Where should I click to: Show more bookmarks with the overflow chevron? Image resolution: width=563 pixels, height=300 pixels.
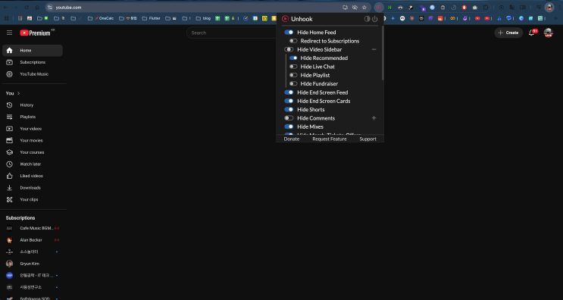coord(556,18)
